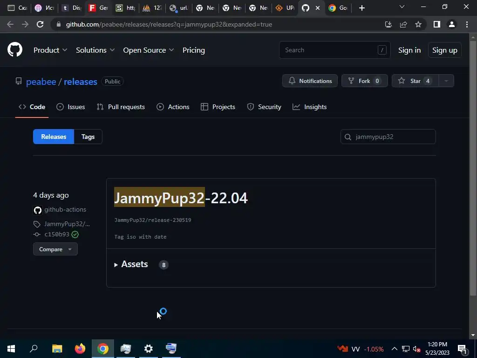Viewport: 477px width, 358px height.
Task: Open the JammyPup32/... tag link
Action: pyautogui.click(x=67, y=224)
